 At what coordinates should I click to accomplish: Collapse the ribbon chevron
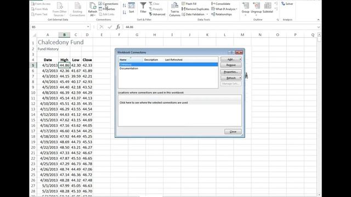point(318,20)
